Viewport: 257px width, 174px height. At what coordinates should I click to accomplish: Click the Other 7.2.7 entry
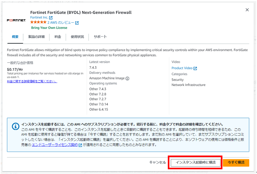[98, 99]
